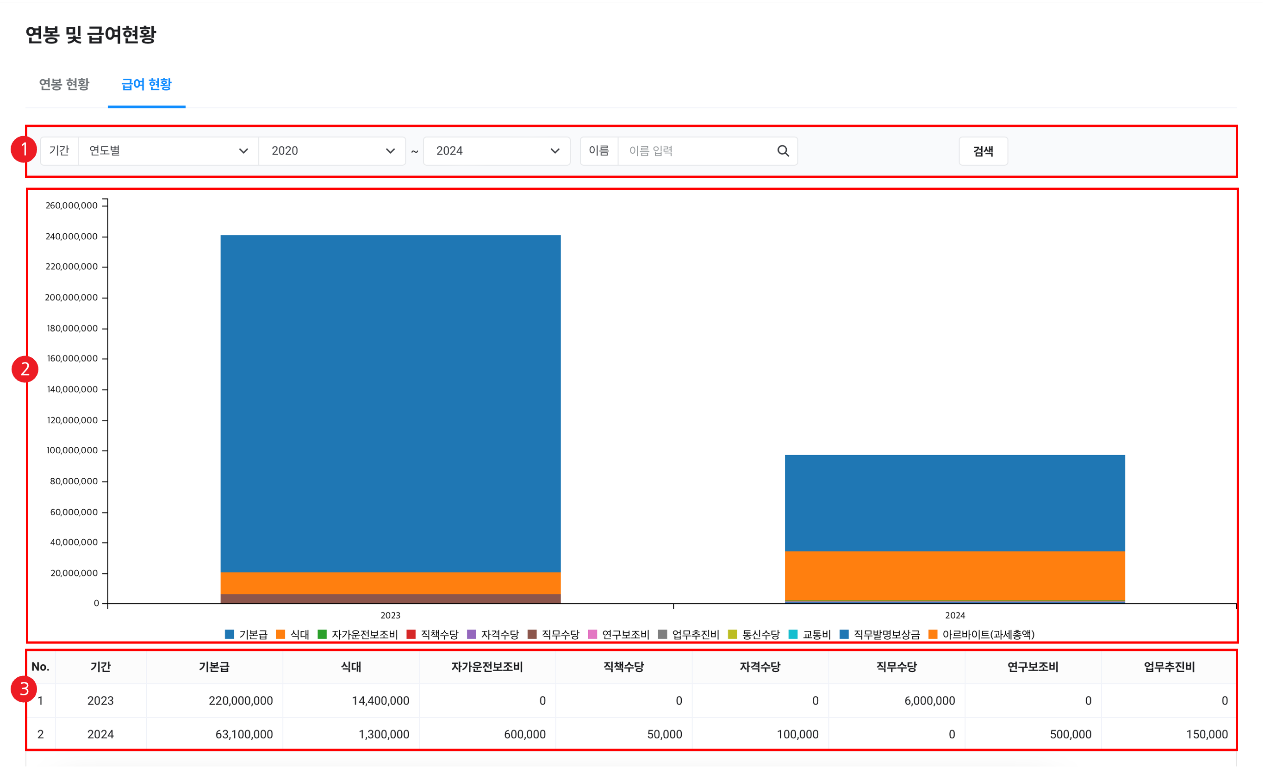Select the 급여 현황 tab
The width and height of the screenshot is (1264, 768).
[146, 84]
